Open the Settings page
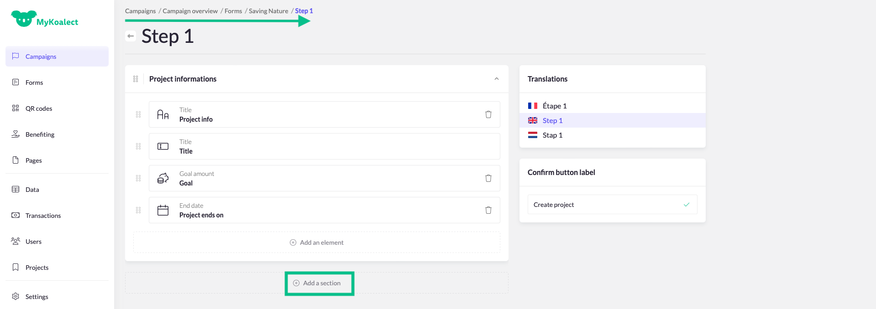 37,297
